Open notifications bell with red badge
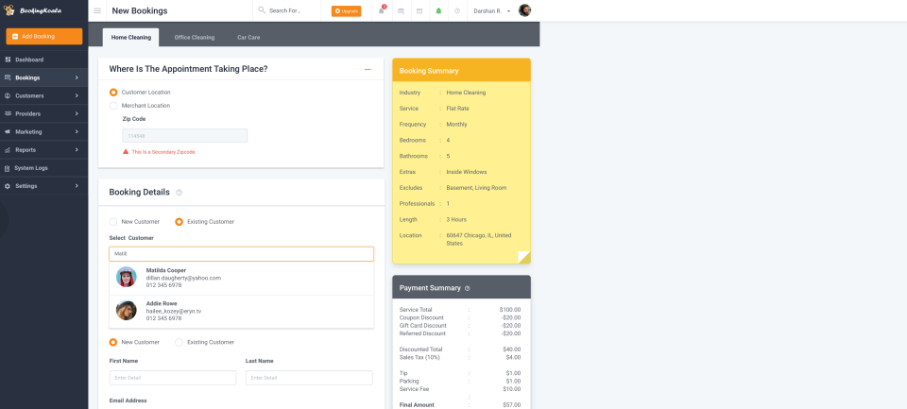This screenshot has width=907, height=409. click(x=382, y=10)
